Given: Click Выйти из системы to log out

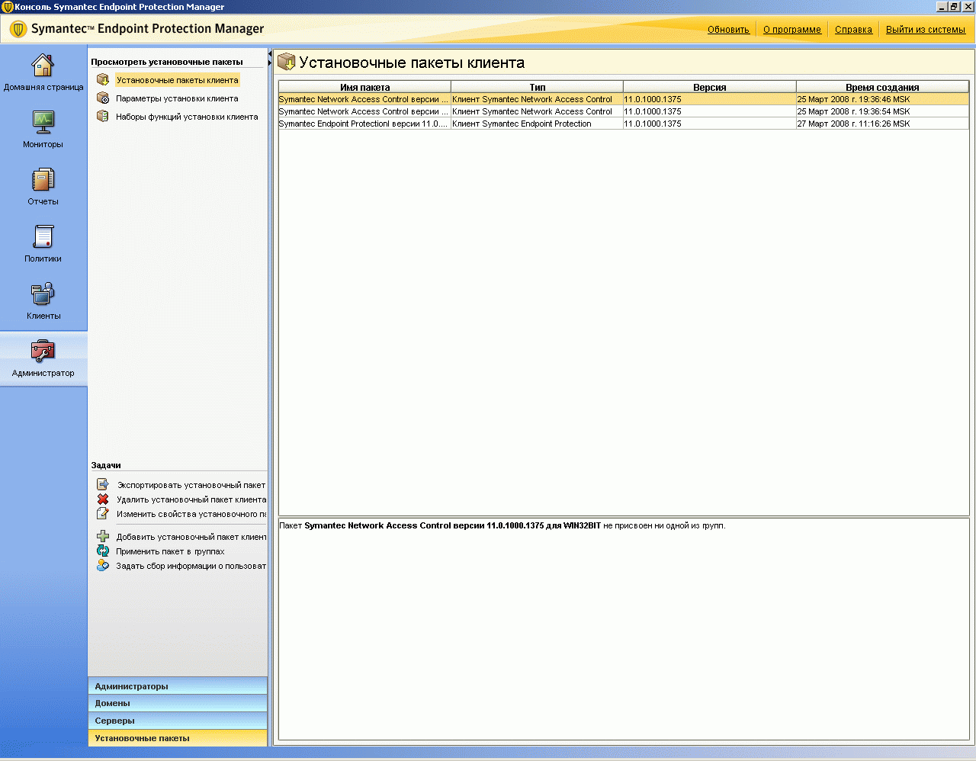Looking at the screenshot, I should tap(926, 30).
